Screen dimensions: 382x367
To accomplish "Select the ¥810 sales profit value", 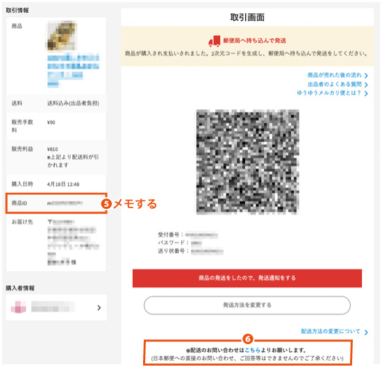I will pyautogui.click(x=52, y=149).
